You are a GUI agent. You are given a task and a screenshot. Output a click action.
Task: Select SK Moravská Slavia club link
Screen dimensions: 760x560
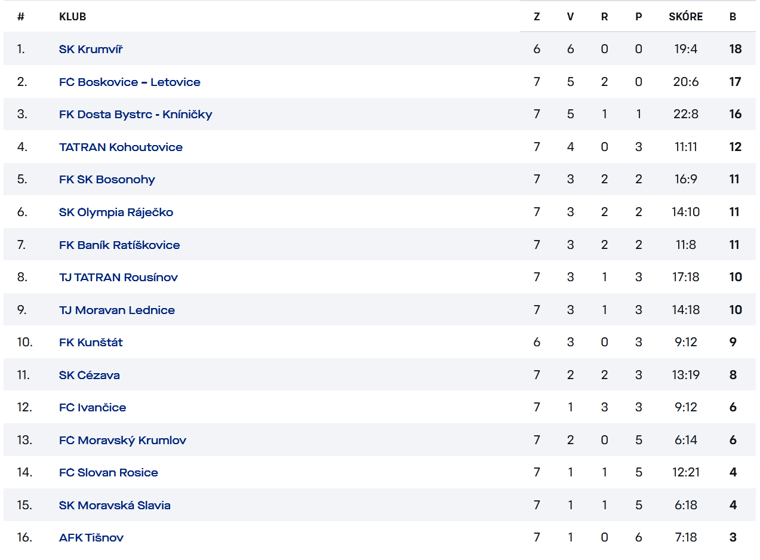pyautogui.click(x=115, y=505)
